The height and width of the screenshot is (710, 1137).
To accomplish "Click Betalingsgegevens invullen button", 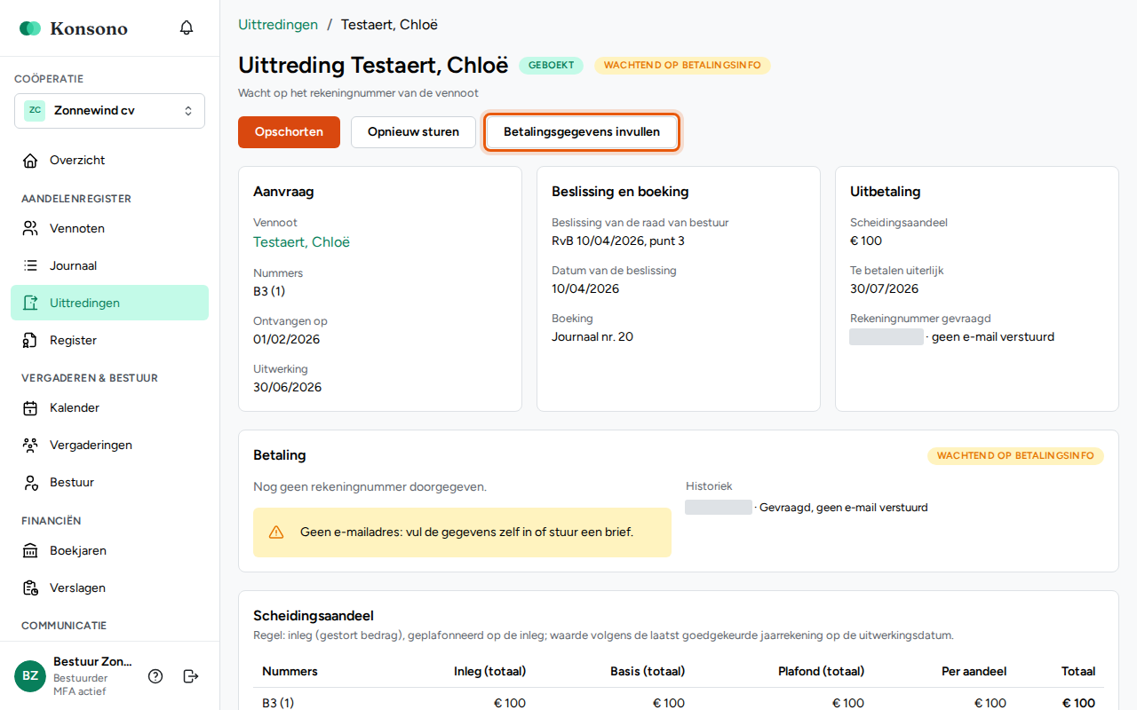I will point(582,132).
